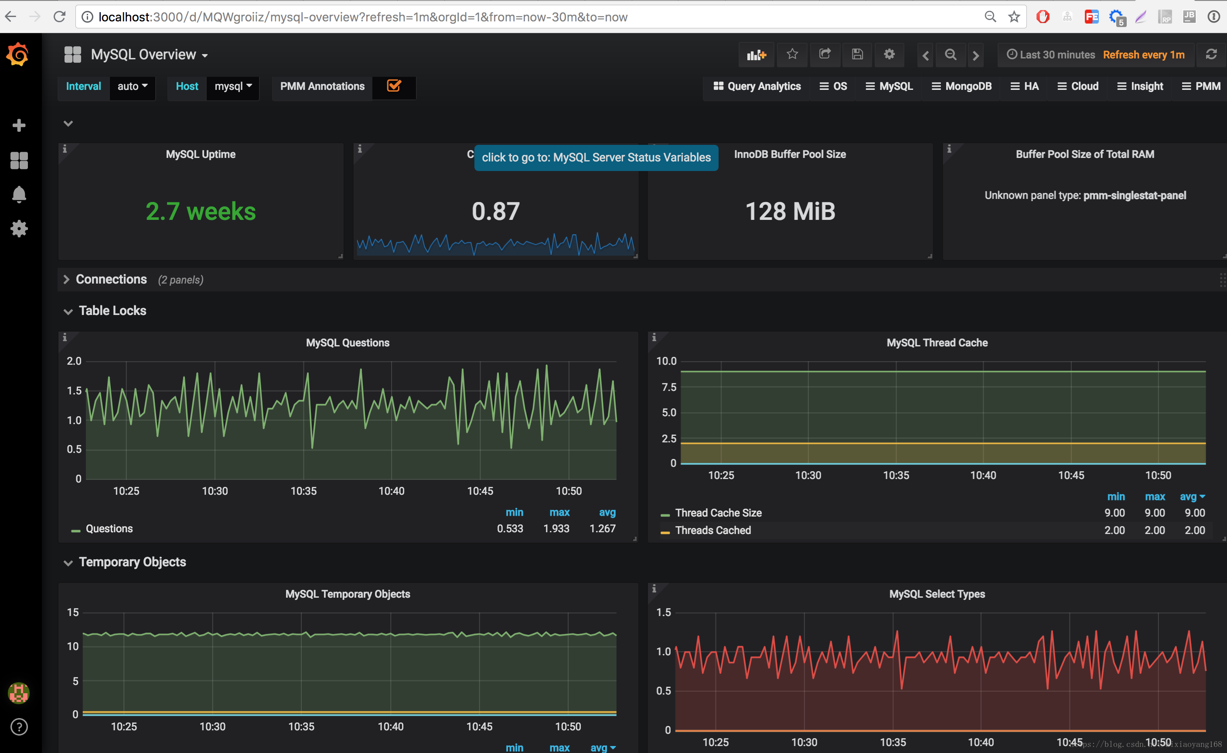The height and width of the screenshot is (753, 1227).
Task: Click the info icon on MySQL Uptime panel
Action: pos(64,148)
